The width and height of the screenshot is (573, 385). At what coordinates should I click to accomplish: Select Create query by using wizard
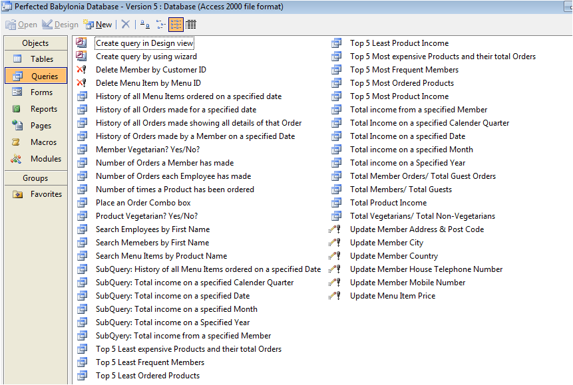click(146, 57)
